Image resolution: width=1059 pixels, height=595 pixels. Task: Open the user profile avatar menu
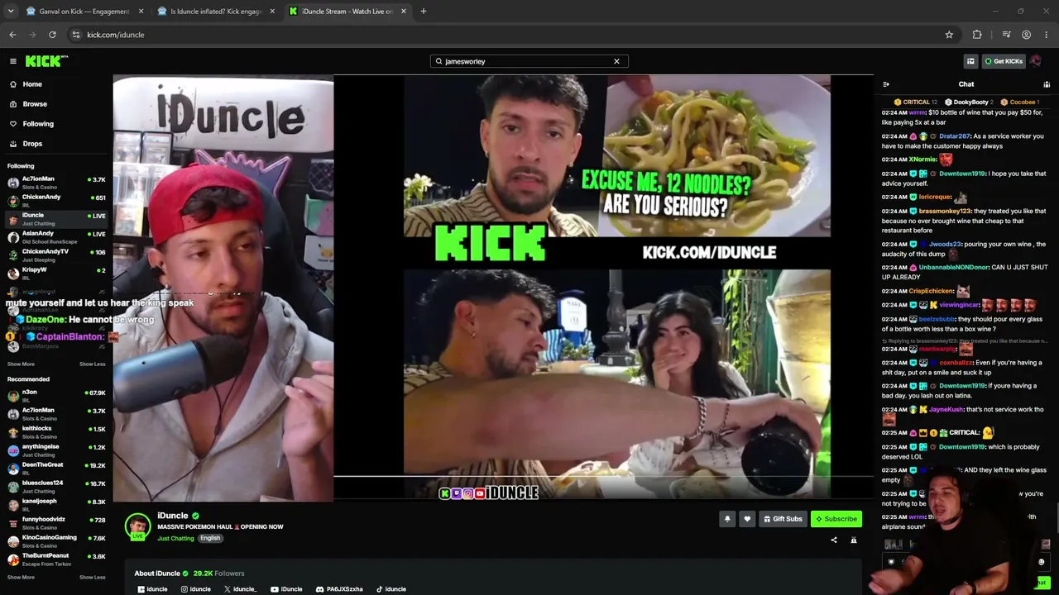(x=1036, y=61)
